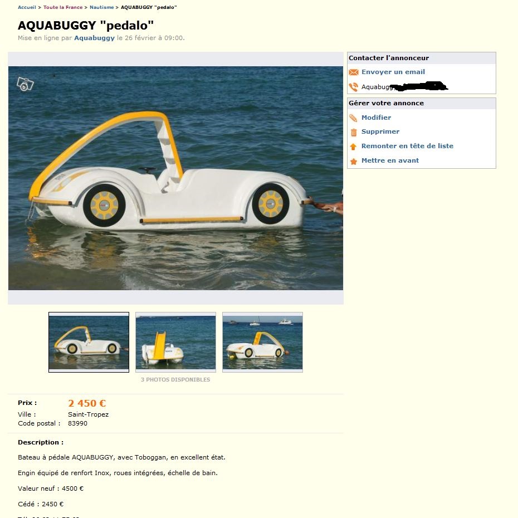Click the large main pedalo photo
518x518 pixels.
point(176,178)
